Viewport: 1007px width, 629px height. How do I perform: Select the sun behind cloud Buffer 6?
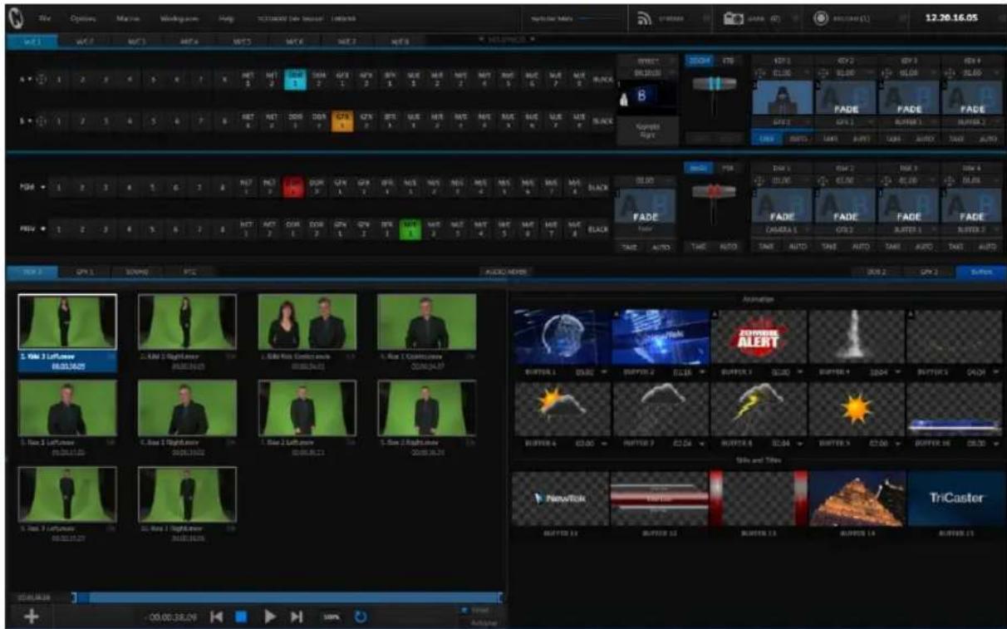coord(561,410)
